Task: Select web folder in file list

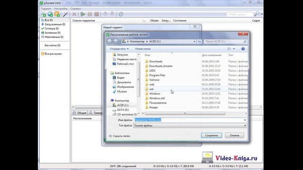Action: pos(151,85)
